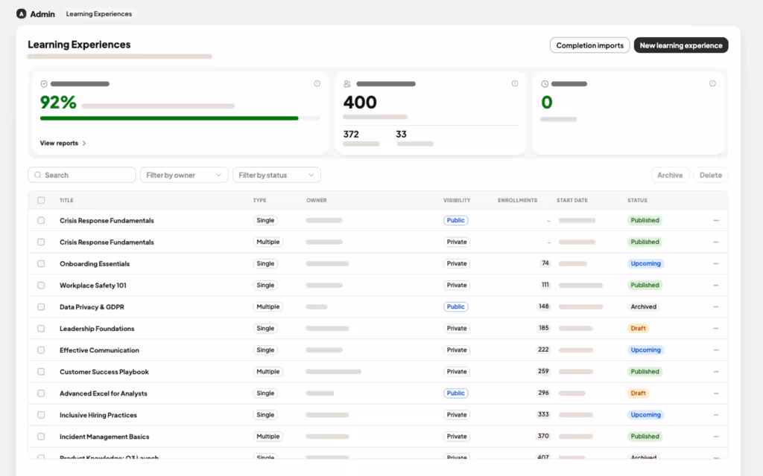Open the Filter by status dropdown
763x476 pixels.
[276, 175]
